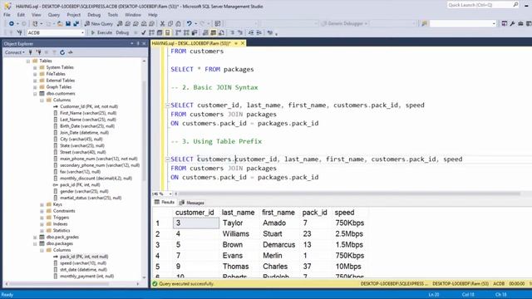Image resolution: width=532 pixels, height=299 pixels.
Task: Open the Edit menu
Action: (x=21, y=15)
